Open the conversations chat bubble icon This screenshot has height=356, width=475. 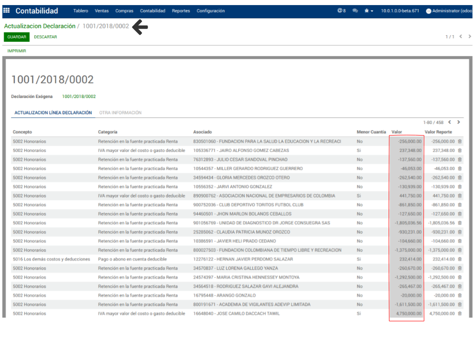click(355, 11)
